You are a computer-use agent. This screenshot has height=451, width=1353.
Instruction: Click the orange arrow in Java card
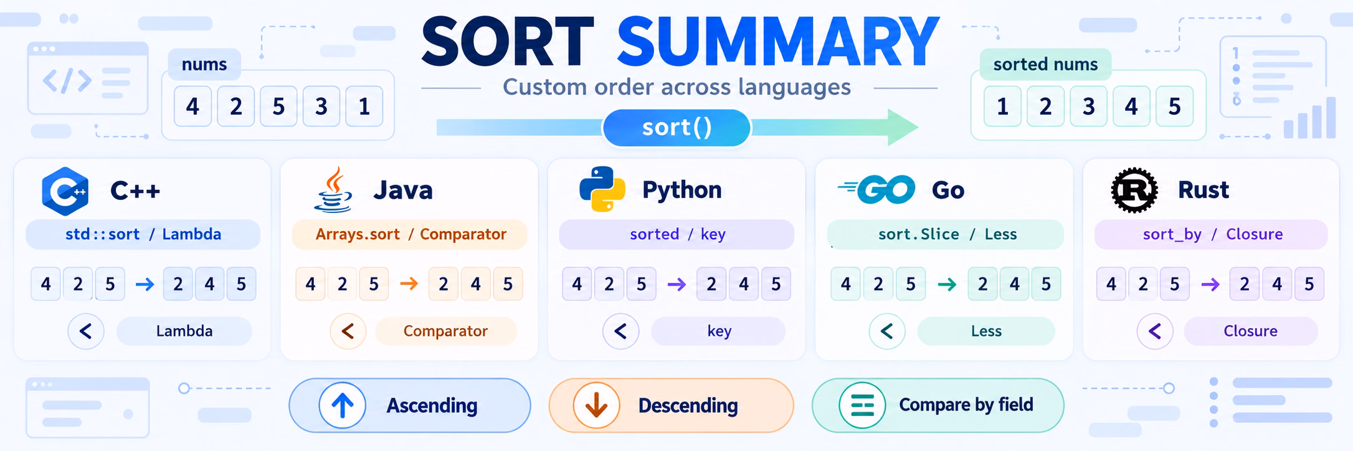pyautogui.click(x=409, y=284)
